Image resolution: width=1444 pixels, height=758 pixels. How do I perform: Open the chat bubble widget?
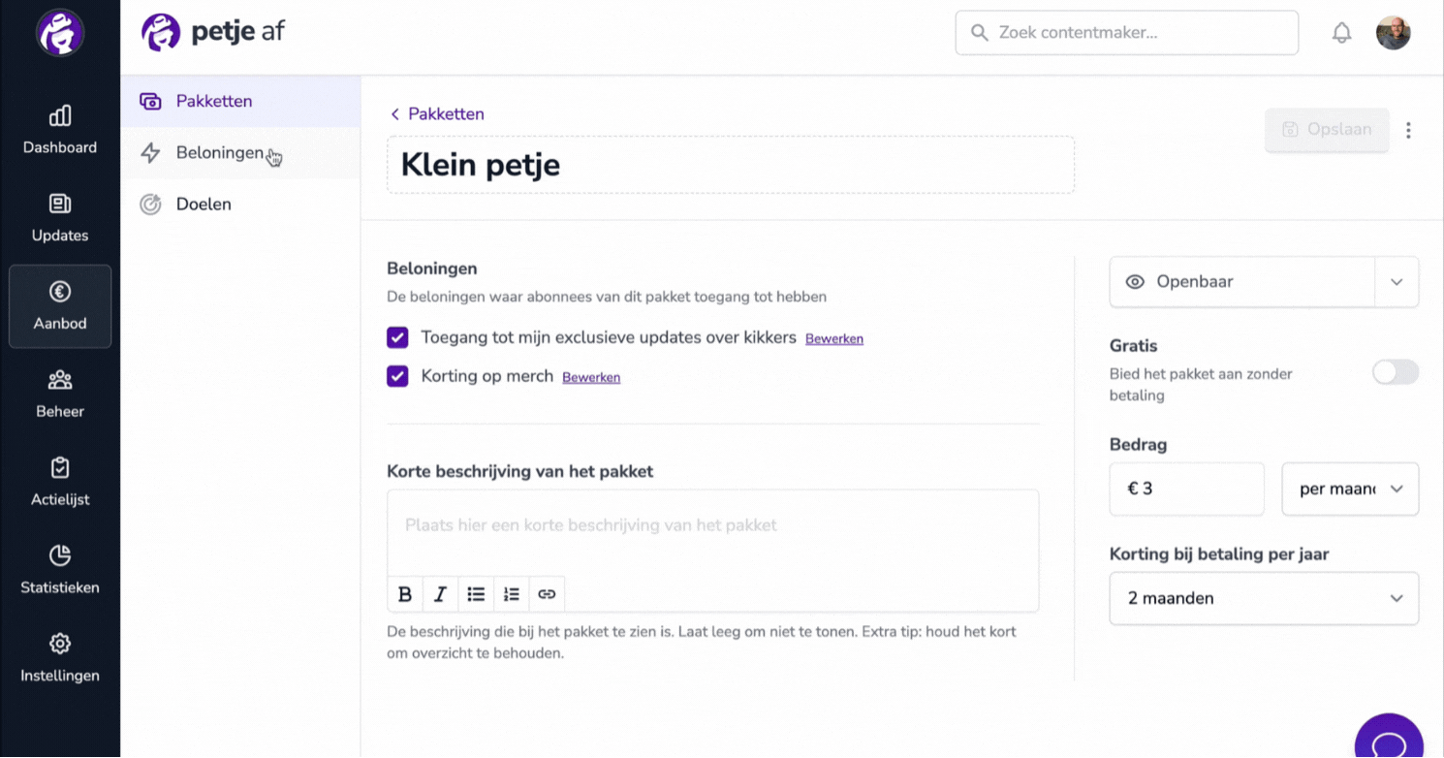coord(1389,741)
